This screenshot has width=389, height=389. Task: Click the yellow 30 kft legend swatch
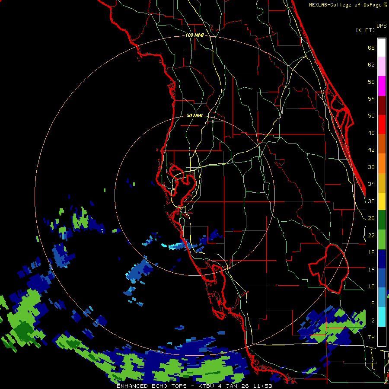[x=382, y=201]
